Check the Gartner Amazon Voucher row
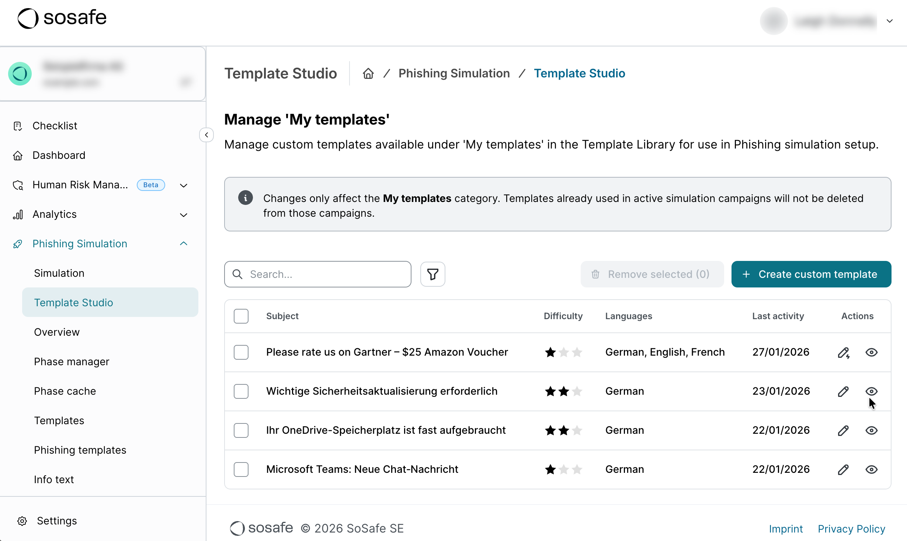The image size is (907, 541). [241, 352]
